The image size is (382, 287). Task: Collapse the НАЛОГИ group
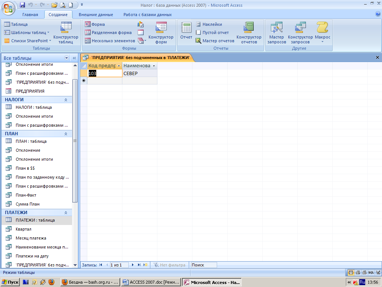[x=66, y=100]
